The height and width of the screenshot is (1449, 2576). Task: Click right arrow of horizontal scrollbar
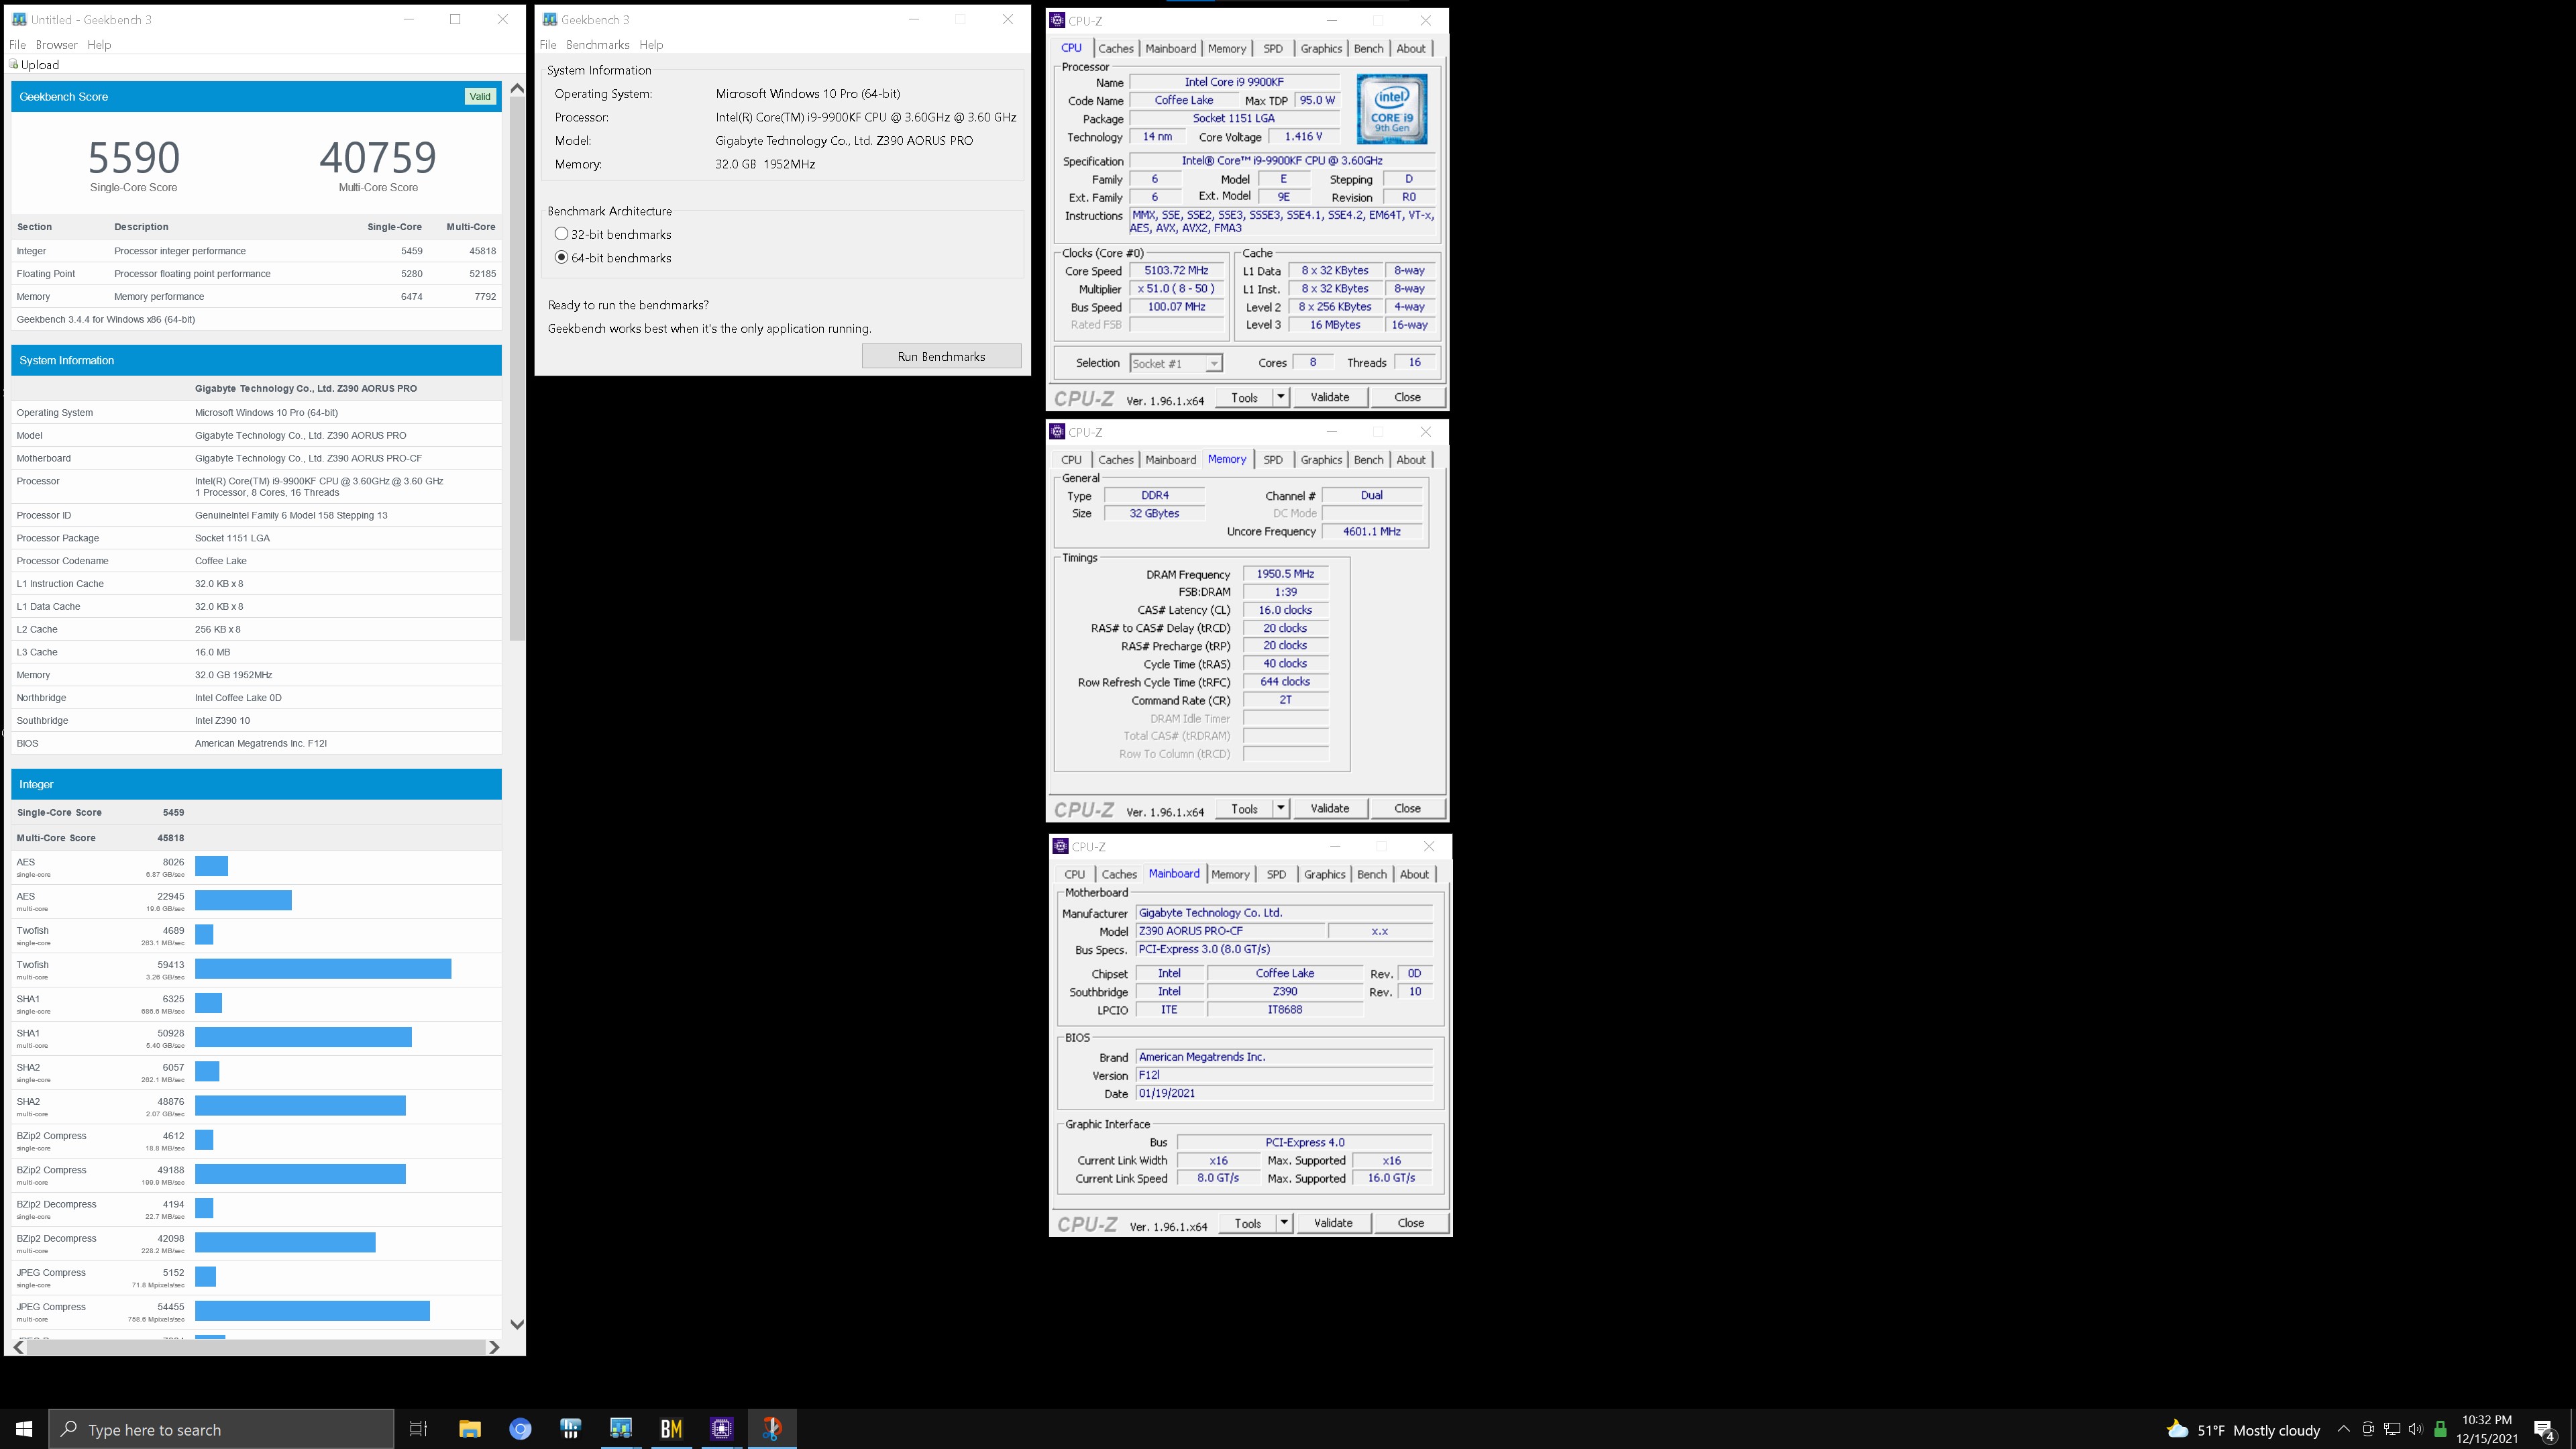point(493,1347)
